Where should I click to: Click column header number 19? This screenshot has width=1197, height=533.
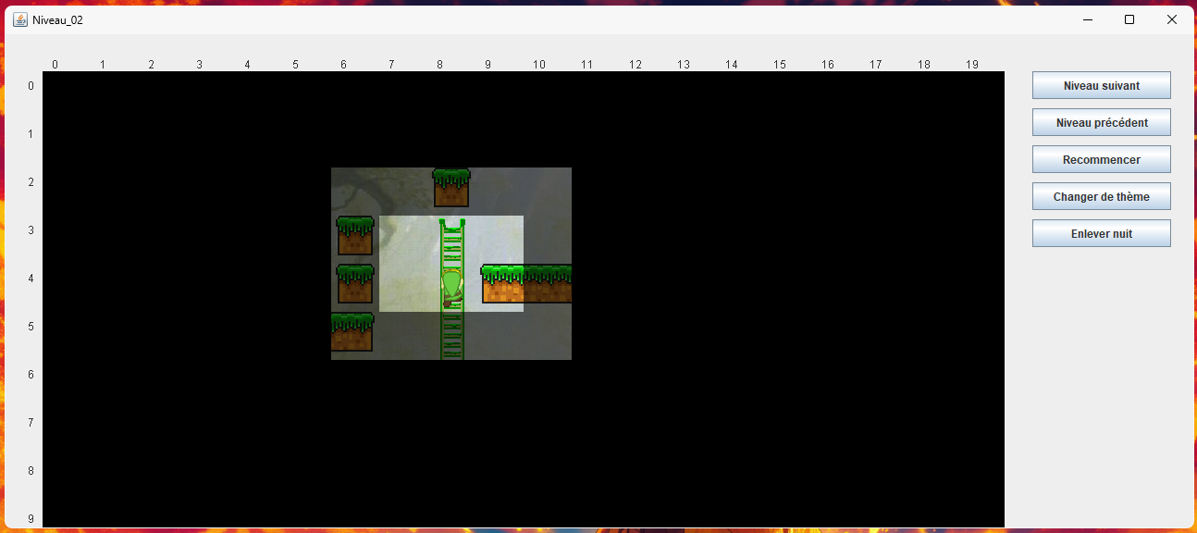971,64
